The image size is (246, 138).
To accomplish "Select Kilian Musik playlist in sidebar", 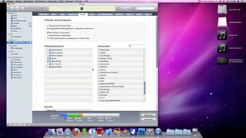I will 17,62.
